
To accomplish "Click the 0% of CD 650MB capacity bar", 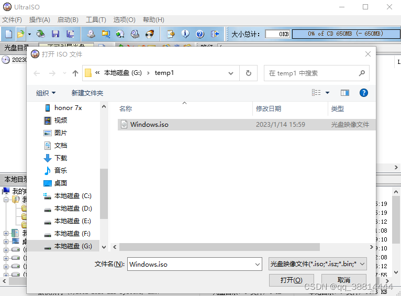I will click(x=346, y=34).
